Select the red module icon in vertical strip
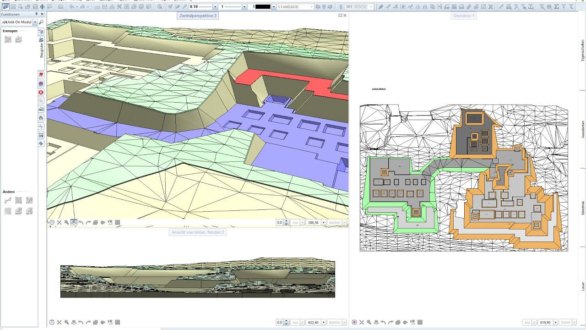 click(41, 75)
